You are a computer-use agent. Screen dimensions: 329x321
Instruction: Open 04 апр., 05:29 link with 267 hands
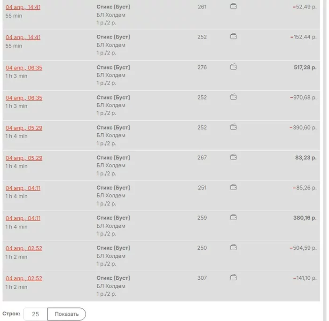click(x=24, y=158)
